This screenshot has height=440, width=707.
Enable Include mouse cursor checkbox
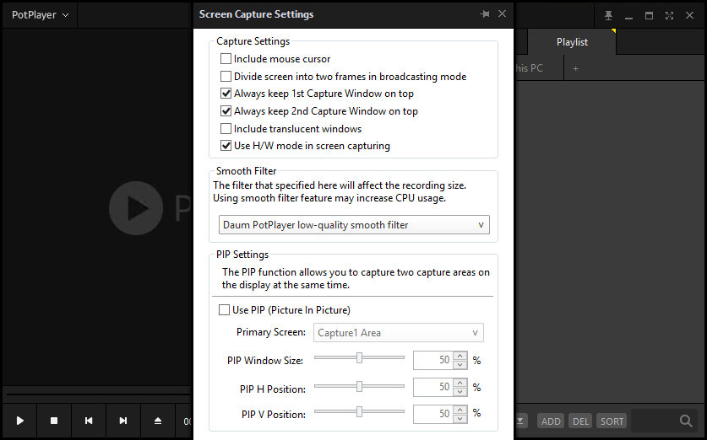coord(226,59)
